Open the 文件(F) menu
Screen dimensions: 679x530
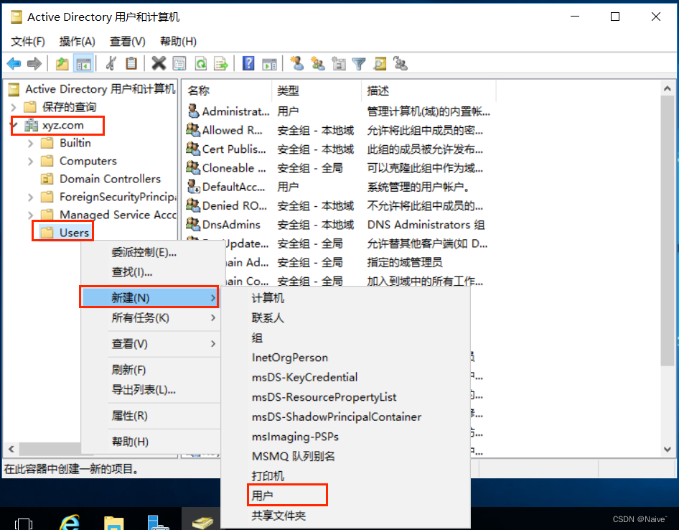point(28,42)
